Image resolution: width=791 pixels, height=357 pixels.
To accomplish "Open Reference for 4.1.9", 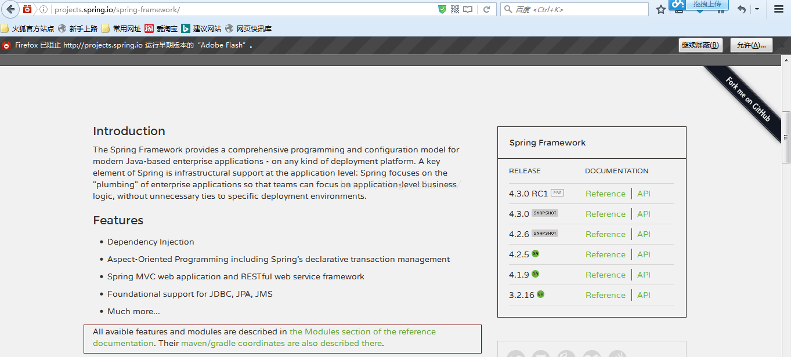I will tap(605, 275).
